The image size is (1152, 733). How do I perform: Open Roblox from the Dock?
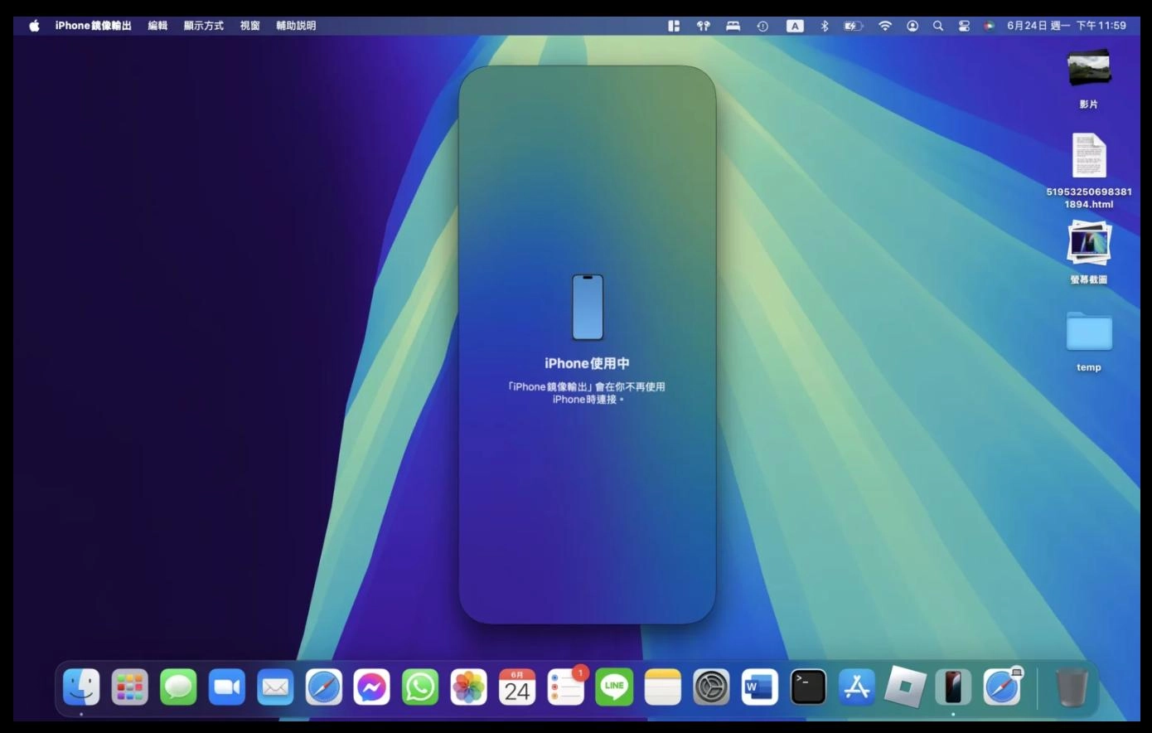[x=905, y=687]
